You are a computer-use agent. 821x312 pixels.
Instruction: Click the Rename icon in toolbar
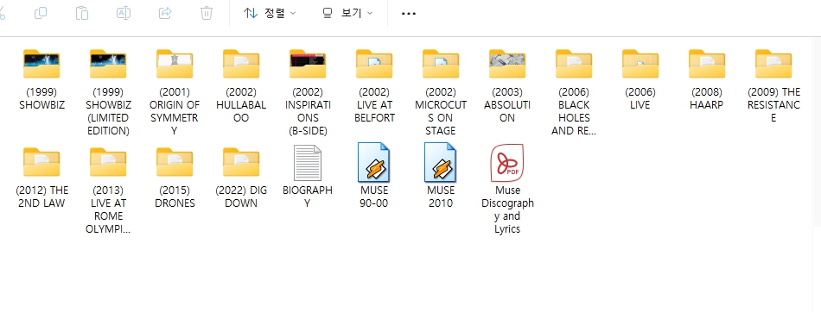tap(123, 13)
